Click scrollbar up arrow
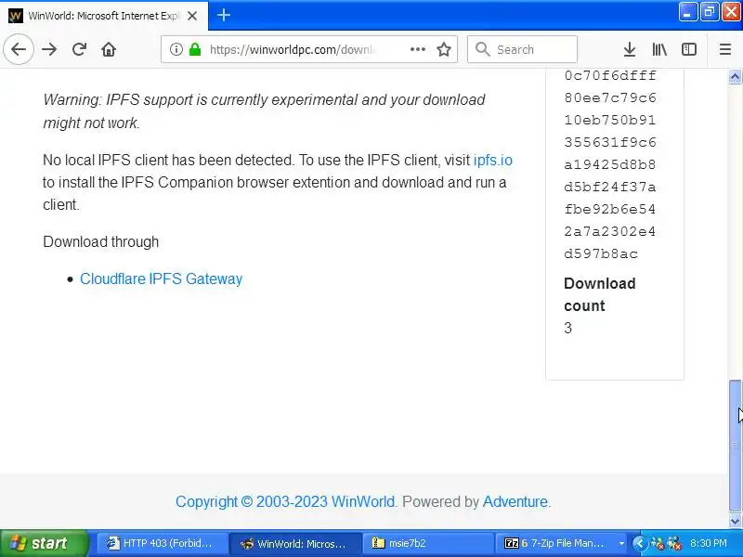743x557 pixels. tap(735, 77)
